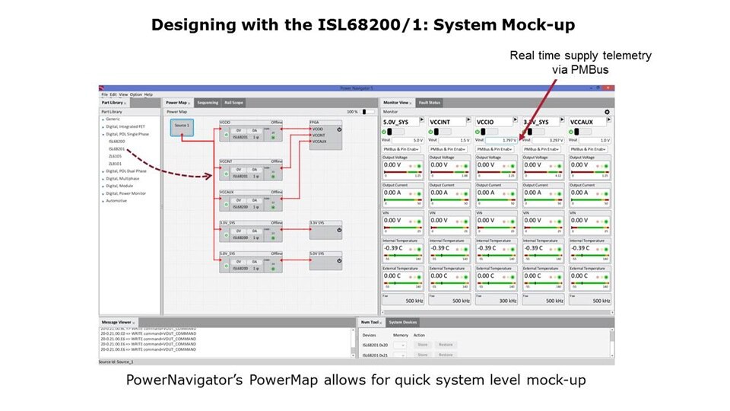Viewport: 730px width, 411px height.
Task: Click the green enable circle on VCCAUX block
Action: pos(227,204)
